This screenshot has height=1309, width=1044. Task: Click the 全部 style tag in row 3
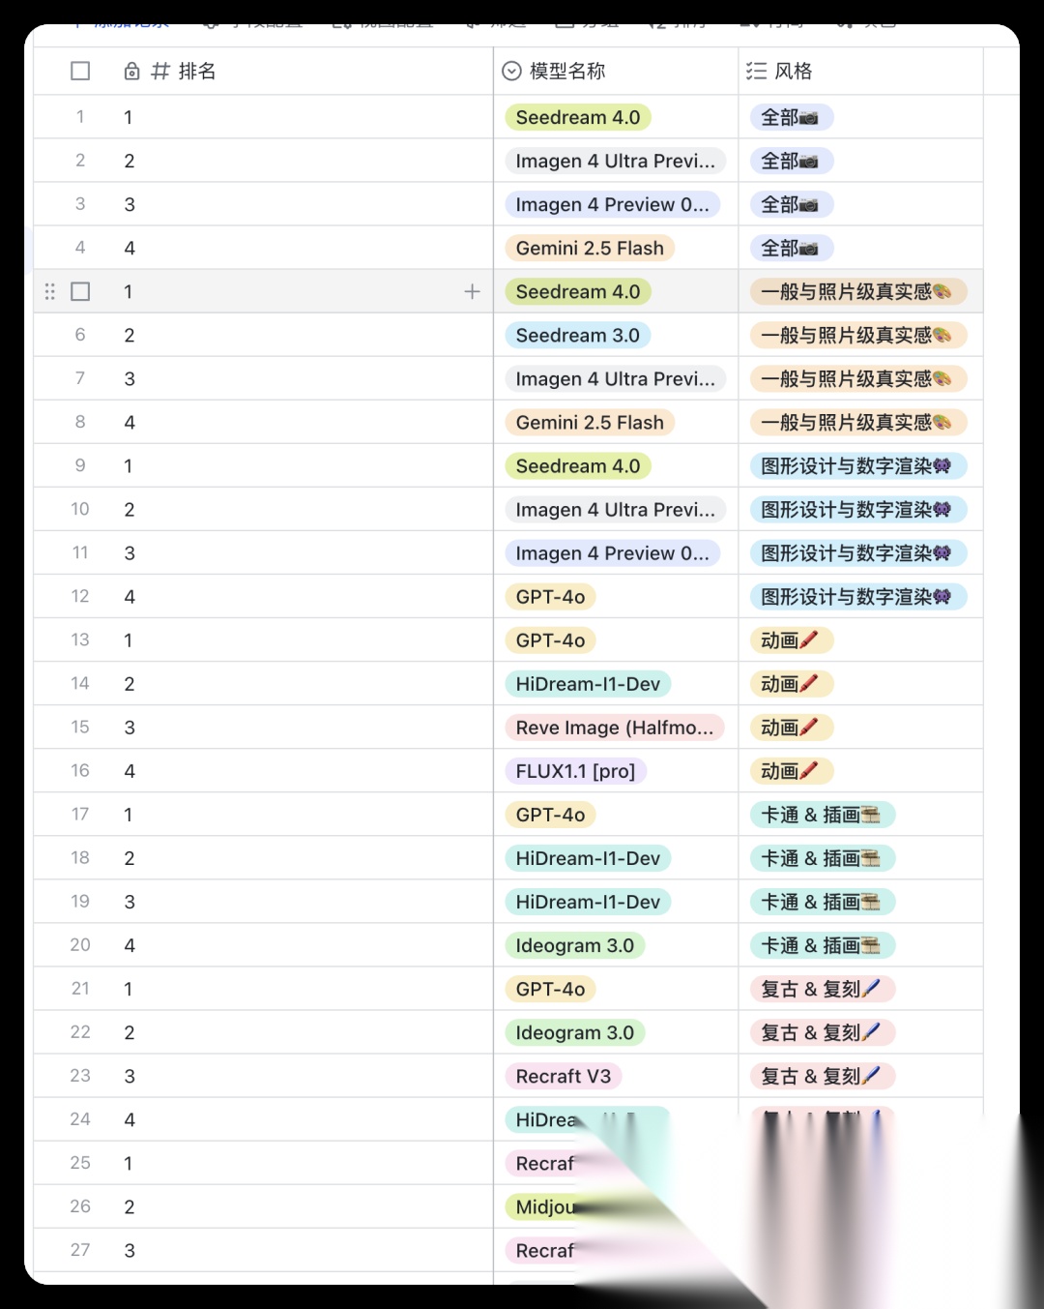coord(791,204)
